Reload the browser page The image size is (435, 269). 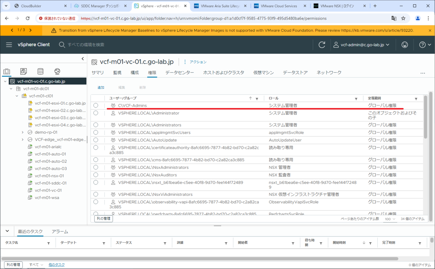click(28, 18)
